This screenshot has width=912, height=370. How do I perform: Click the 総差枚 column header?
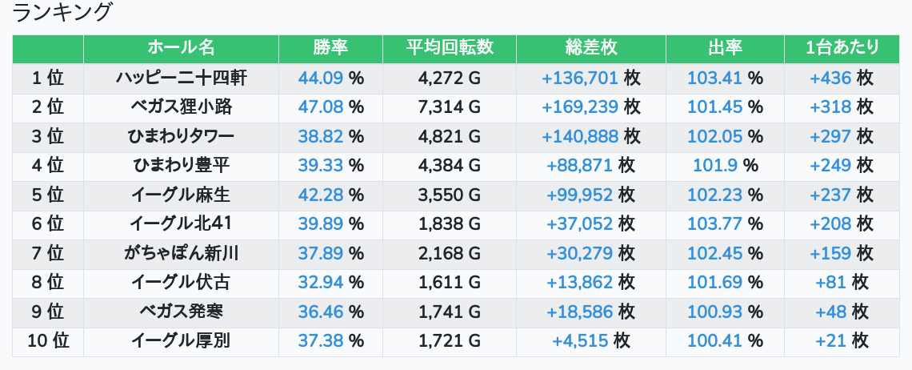[x=590, y=48]
